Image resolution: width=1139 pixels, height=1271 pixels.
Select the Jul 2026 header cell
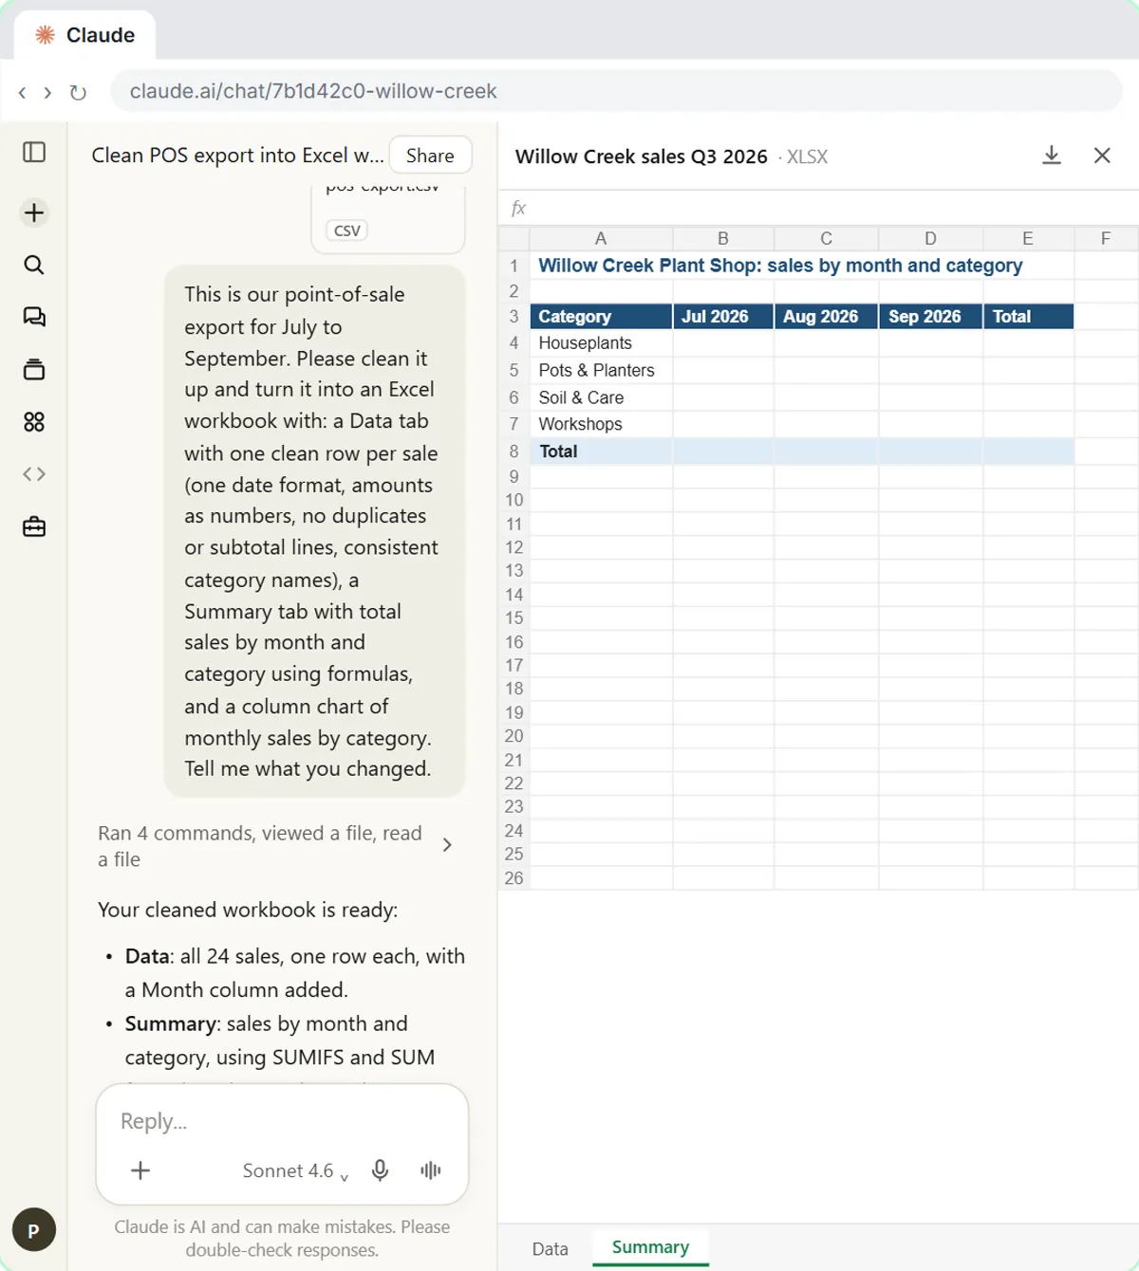pos(723,317)
